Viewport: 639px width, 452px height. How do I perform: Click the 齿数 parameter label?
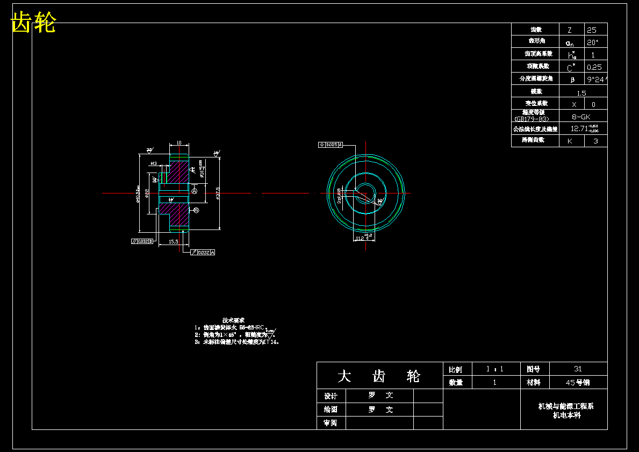click(x=536, y=30)
